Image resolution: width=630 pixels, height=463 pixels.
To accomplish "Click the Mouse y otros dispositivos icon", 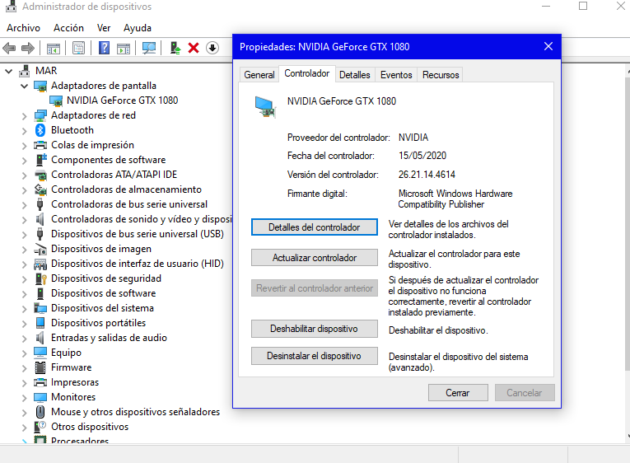I will [40, 412].
